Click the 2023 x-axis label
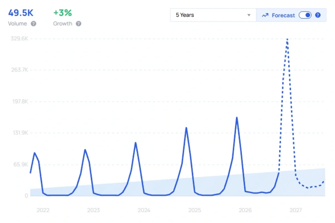This screenshot has width=335, height=223. coord(93,210)
